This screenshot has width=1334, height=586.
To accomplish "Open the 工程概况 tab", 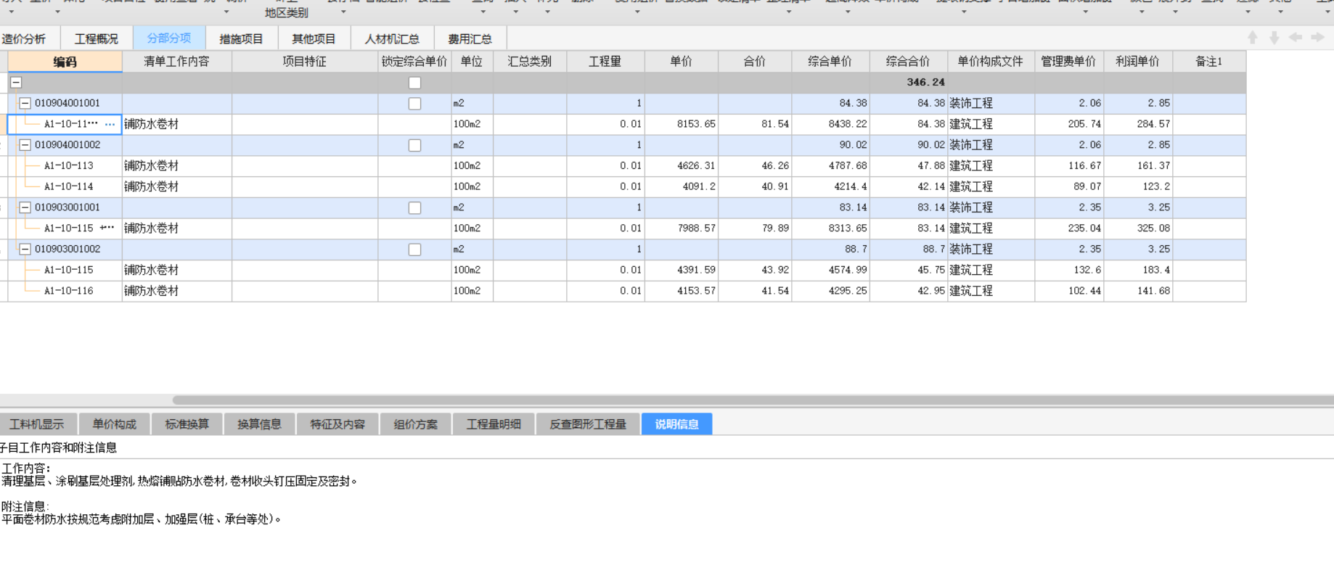I will pos(97,39).
